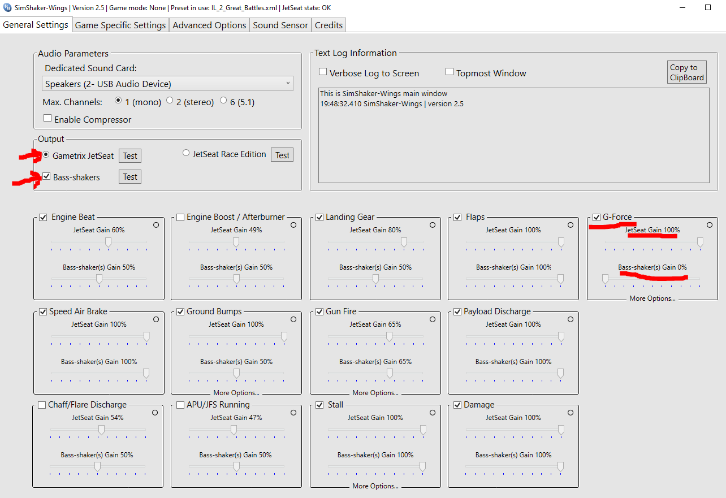Click the round indicator in Engine Beat panel
This screenshot has height=498, width=726.
[156, 225]
